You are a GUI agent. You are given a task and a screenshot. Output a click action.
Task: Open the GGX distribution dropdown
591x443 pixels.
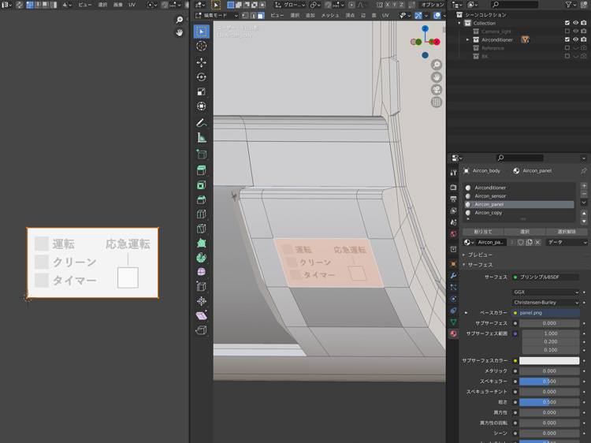[545, 292]
